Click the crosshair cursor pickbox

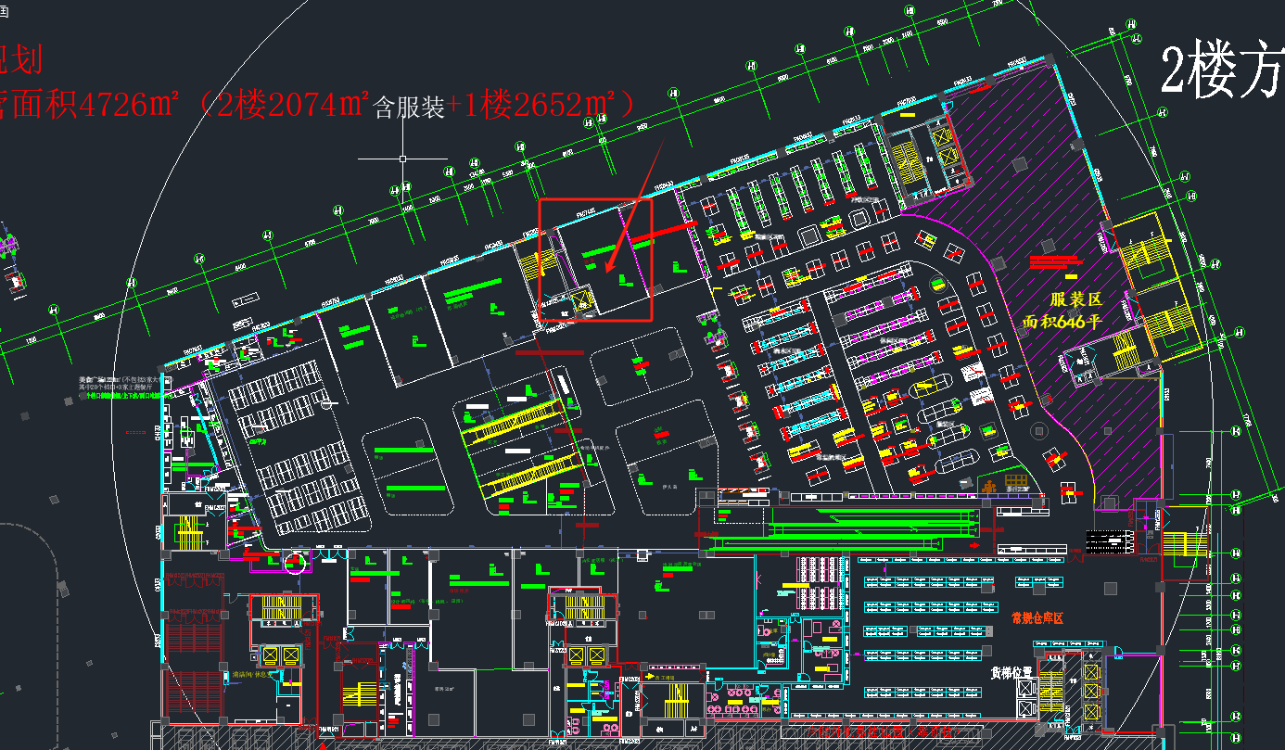click(403, 159)
